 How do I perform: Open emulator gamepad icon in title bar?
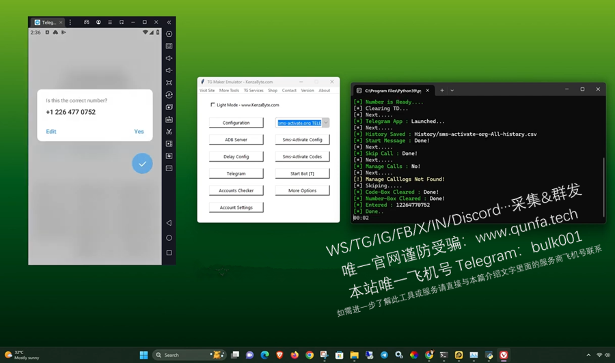pos(87,23)
